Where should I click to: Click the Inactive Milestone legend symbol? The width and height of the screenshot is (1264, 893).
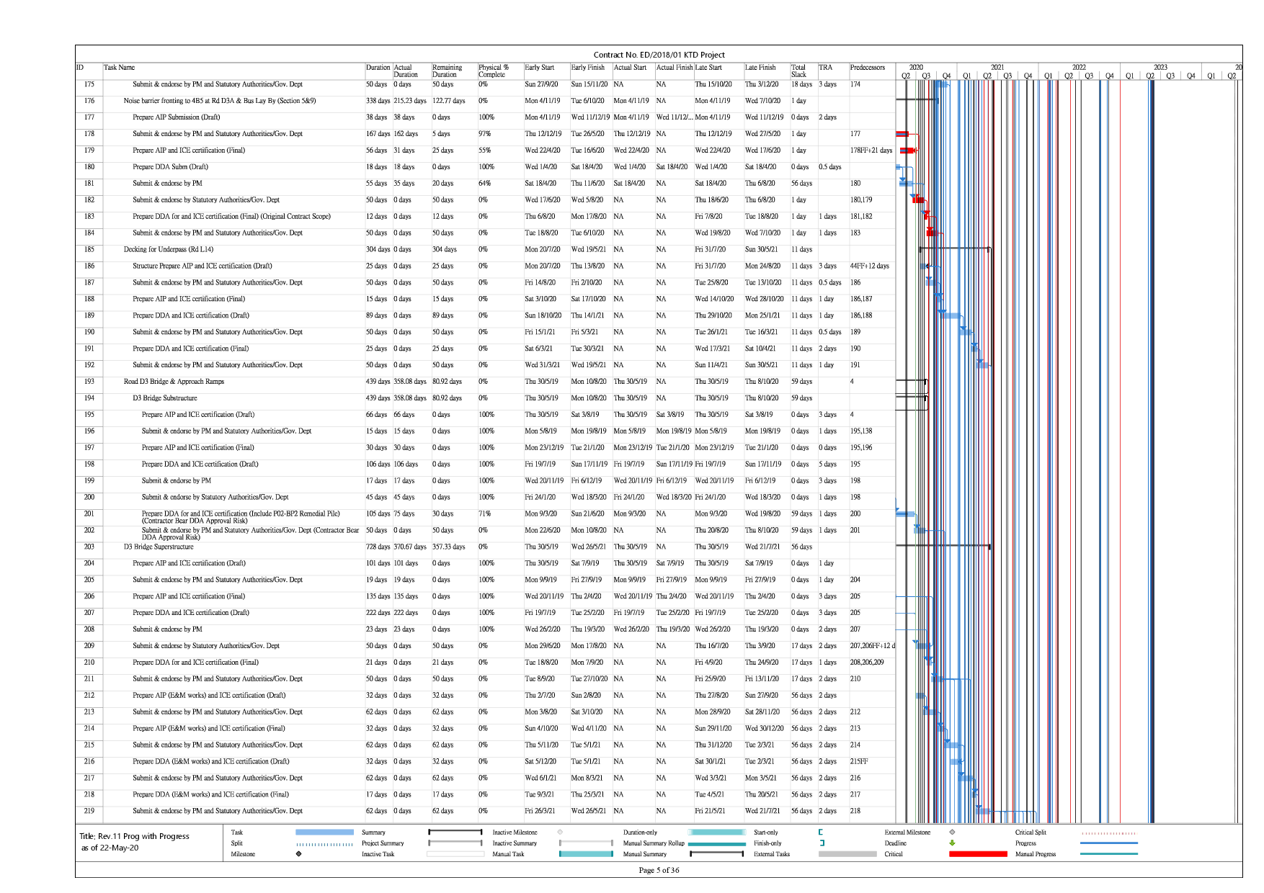(560, 833)
